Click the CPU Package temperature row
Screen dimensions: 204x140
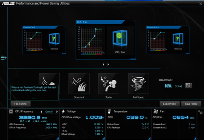pos(128,128)
